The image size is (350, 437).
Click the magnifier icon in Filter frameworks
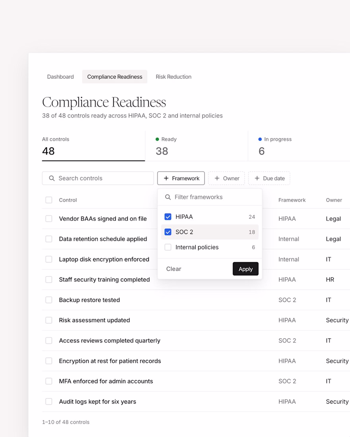coord(168,197)
